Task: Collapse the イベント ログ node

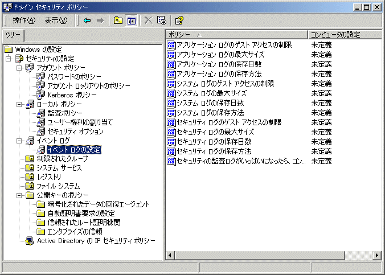Action: point(19,141)
